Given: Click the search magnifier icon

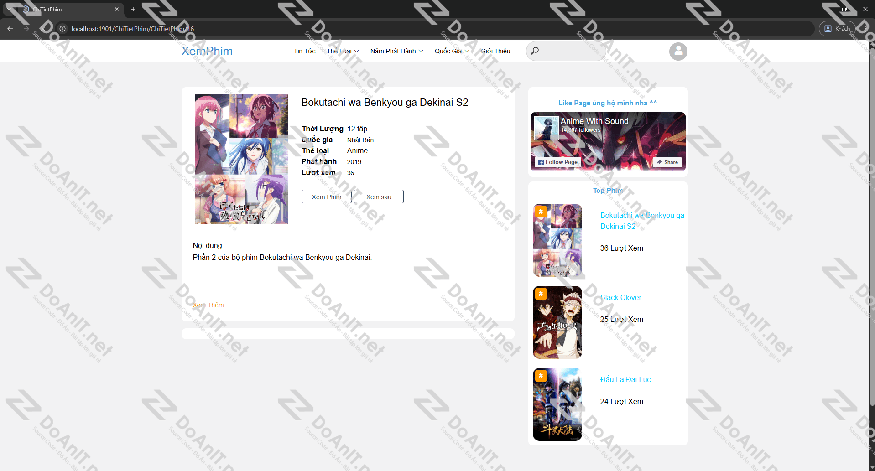Looking at the screenshot, I should click(x=535, y=51).
